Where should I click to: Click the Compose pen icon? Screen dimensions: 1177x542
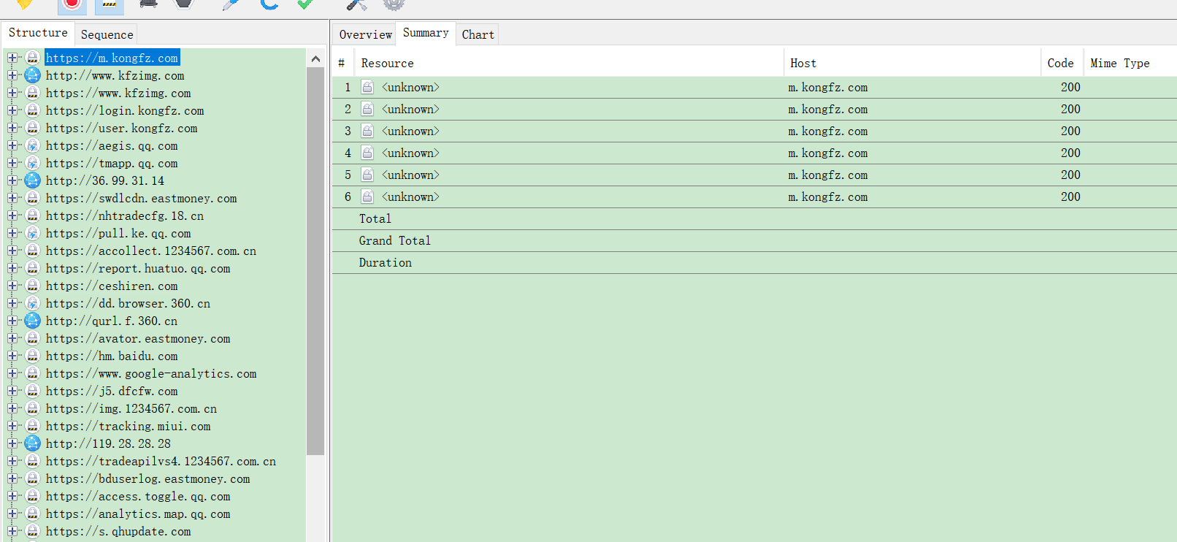click(x=231, y=4)
